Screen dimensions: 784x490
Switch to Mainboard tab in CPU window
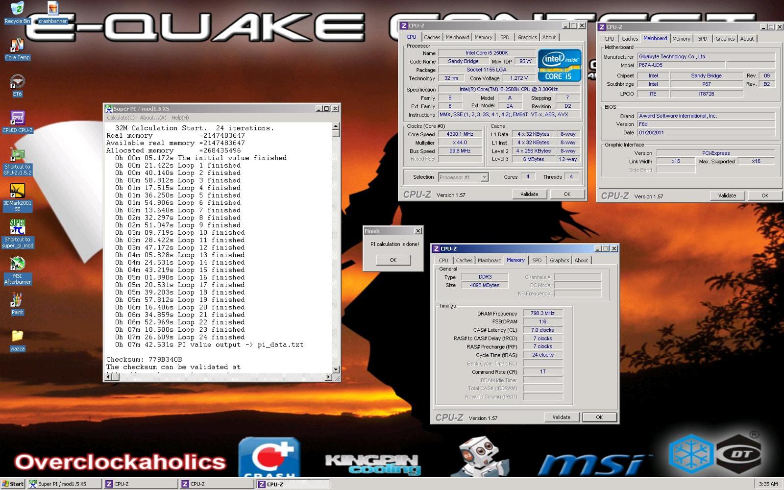point(457,37)
